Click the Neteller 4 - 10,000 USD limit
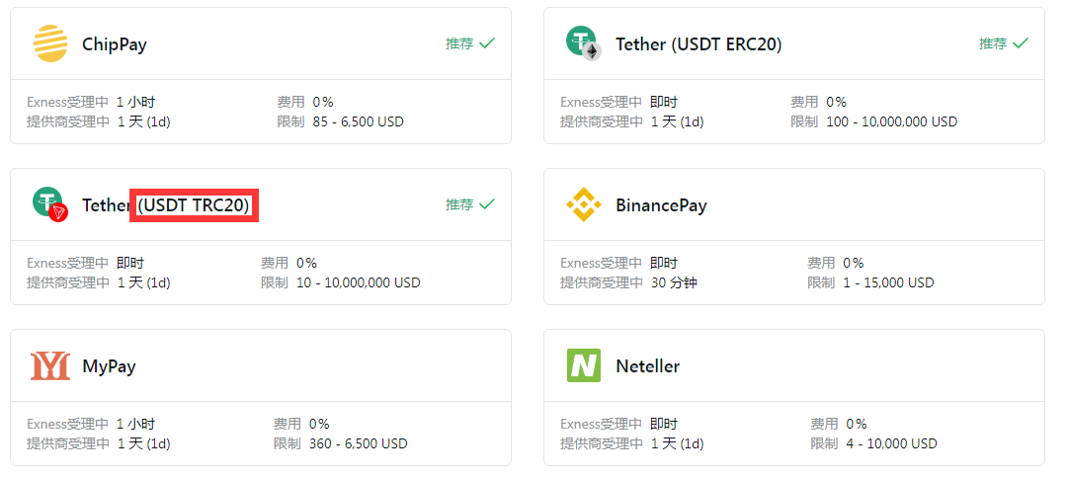Viewport: 1068px width, 478px height. 890,444
